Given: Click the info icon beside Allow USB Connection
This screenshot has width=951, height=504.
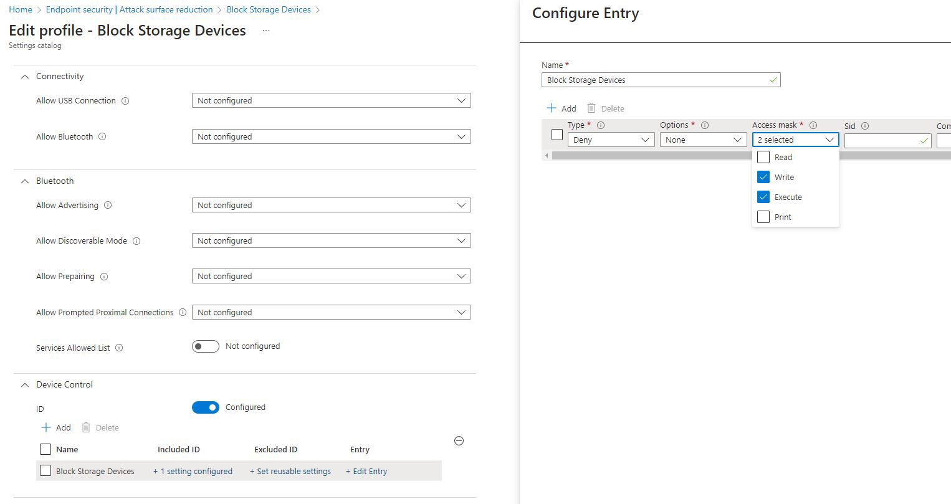Looking at the screenshot, I should [x=126, y=100].
